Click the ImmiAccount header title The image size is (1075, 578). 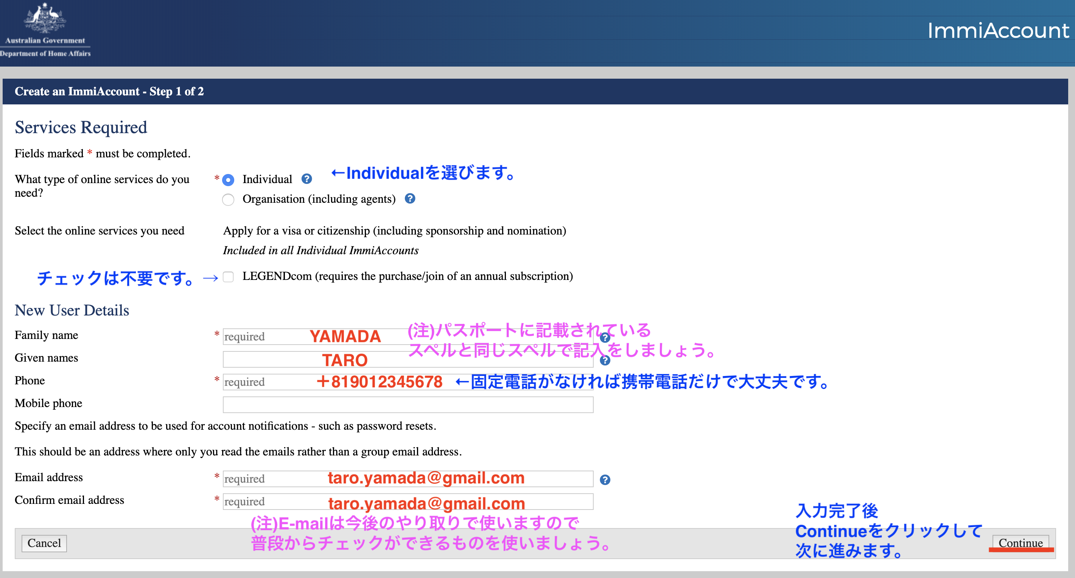(x=998, y=31)
